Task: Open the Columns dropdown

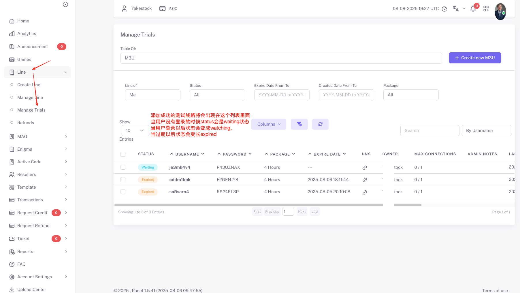Action: [x=269, y=124]
